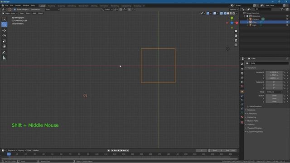Open the rotation Mode XYZ Euler dropdown
This screenshot has height=163, width=290.
pyautogui.click(x=274, y=92)
